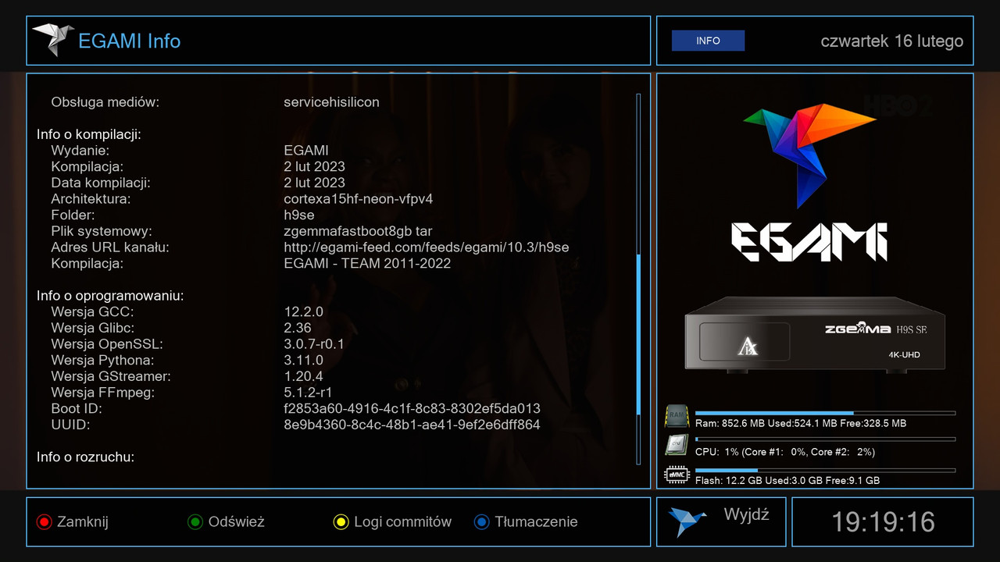
Task: Click the blue bird icon beside Wyjdź
Action: (688, 521)
